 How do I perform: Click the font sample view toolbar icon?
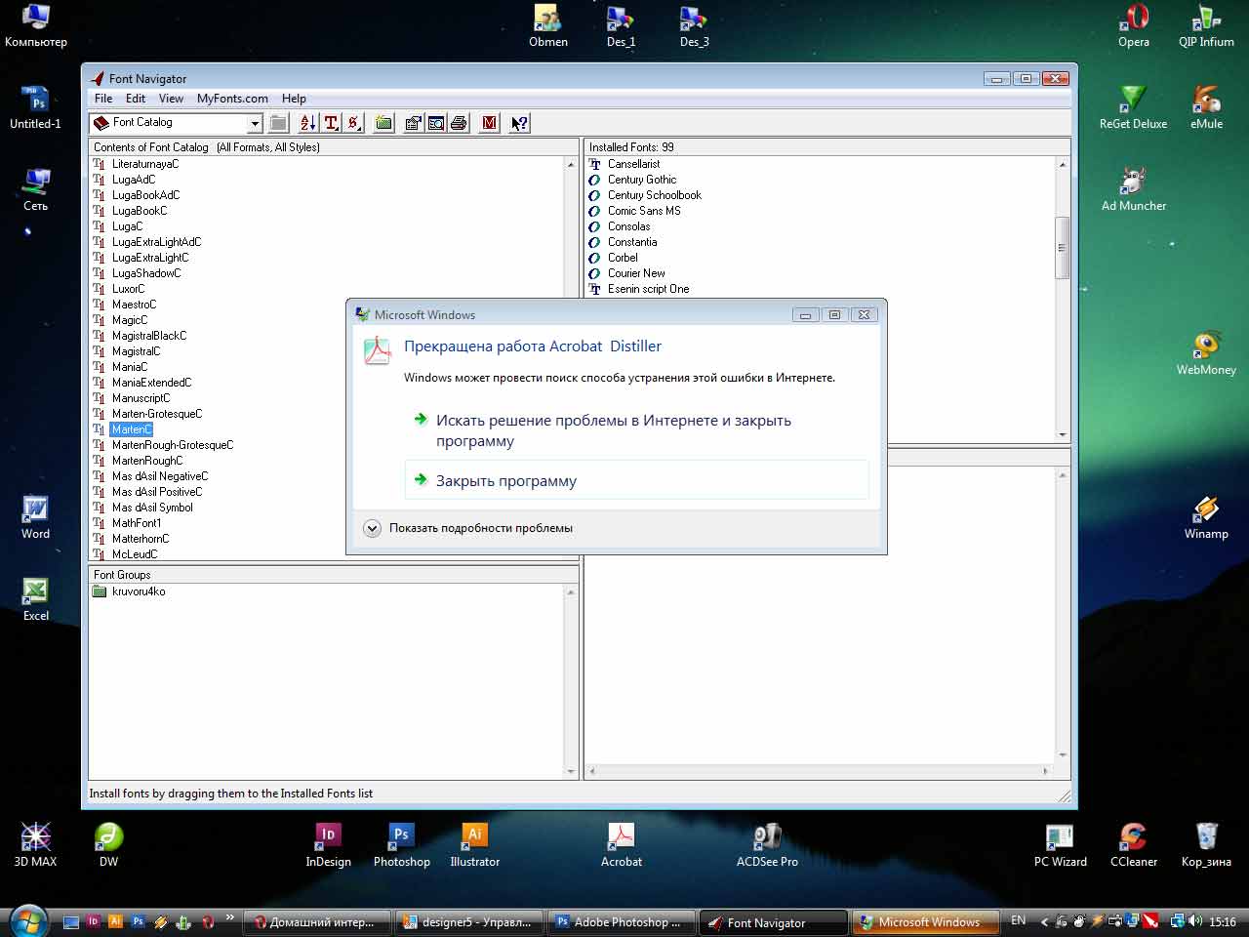(436, 123)
